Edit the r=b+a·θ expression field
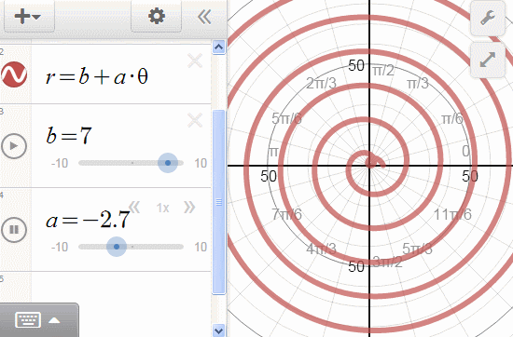This screenshot has height=337, width=513. coord(97,76)
